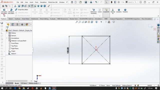
Task: Switch to the Surfaces tab
Action: click(x=17, y=19)
